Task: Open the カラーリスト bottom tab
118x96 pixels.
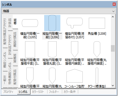Action: click(x=38, y=92)
